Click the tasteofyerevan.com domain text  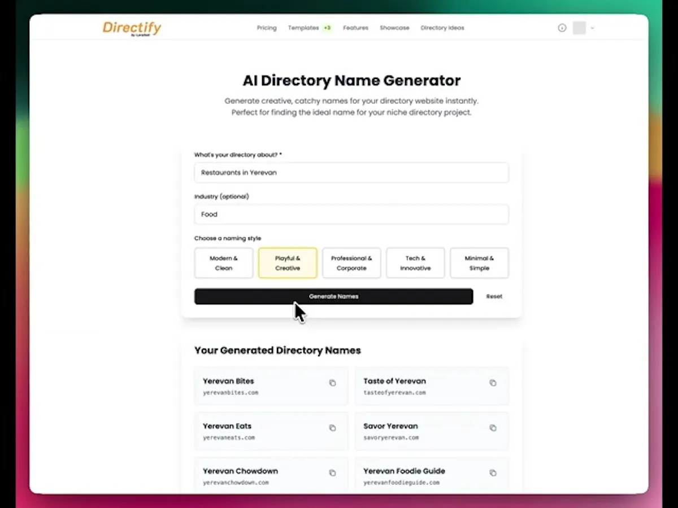pyautogui.click(x=394, y=392)
